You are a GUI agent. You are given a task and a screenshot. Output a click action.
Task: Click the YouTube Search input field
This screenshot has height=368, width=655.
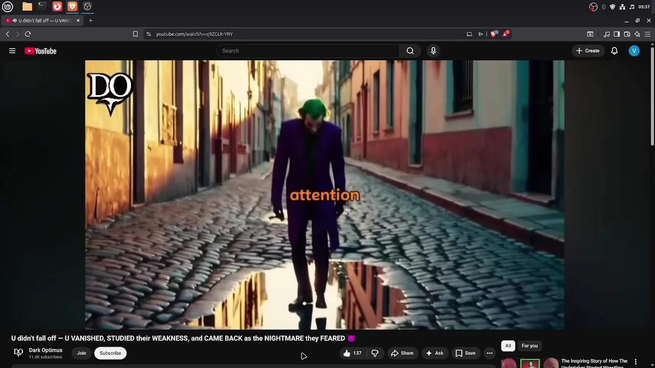point(308,51)
